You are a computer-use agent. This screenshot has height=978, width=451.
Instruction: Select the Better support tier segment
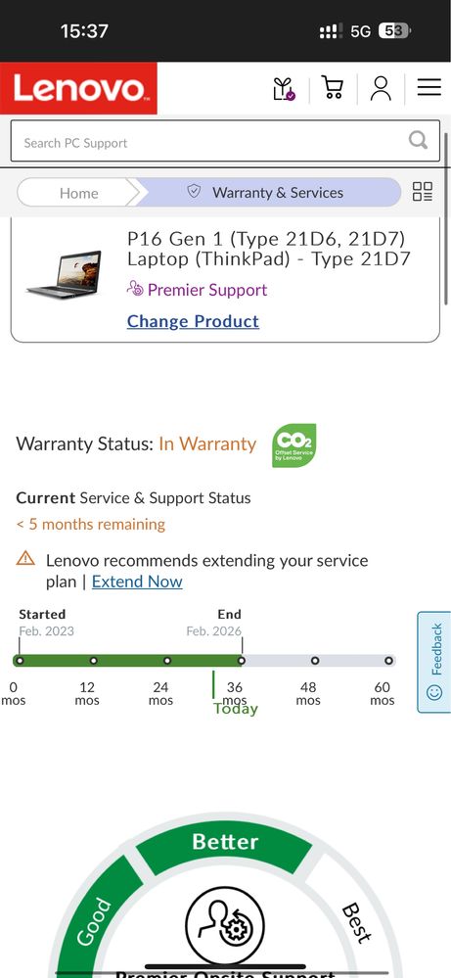[224, 843]
